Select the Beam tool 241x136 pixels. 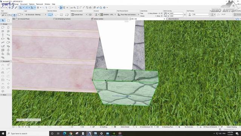coord(8,35)
